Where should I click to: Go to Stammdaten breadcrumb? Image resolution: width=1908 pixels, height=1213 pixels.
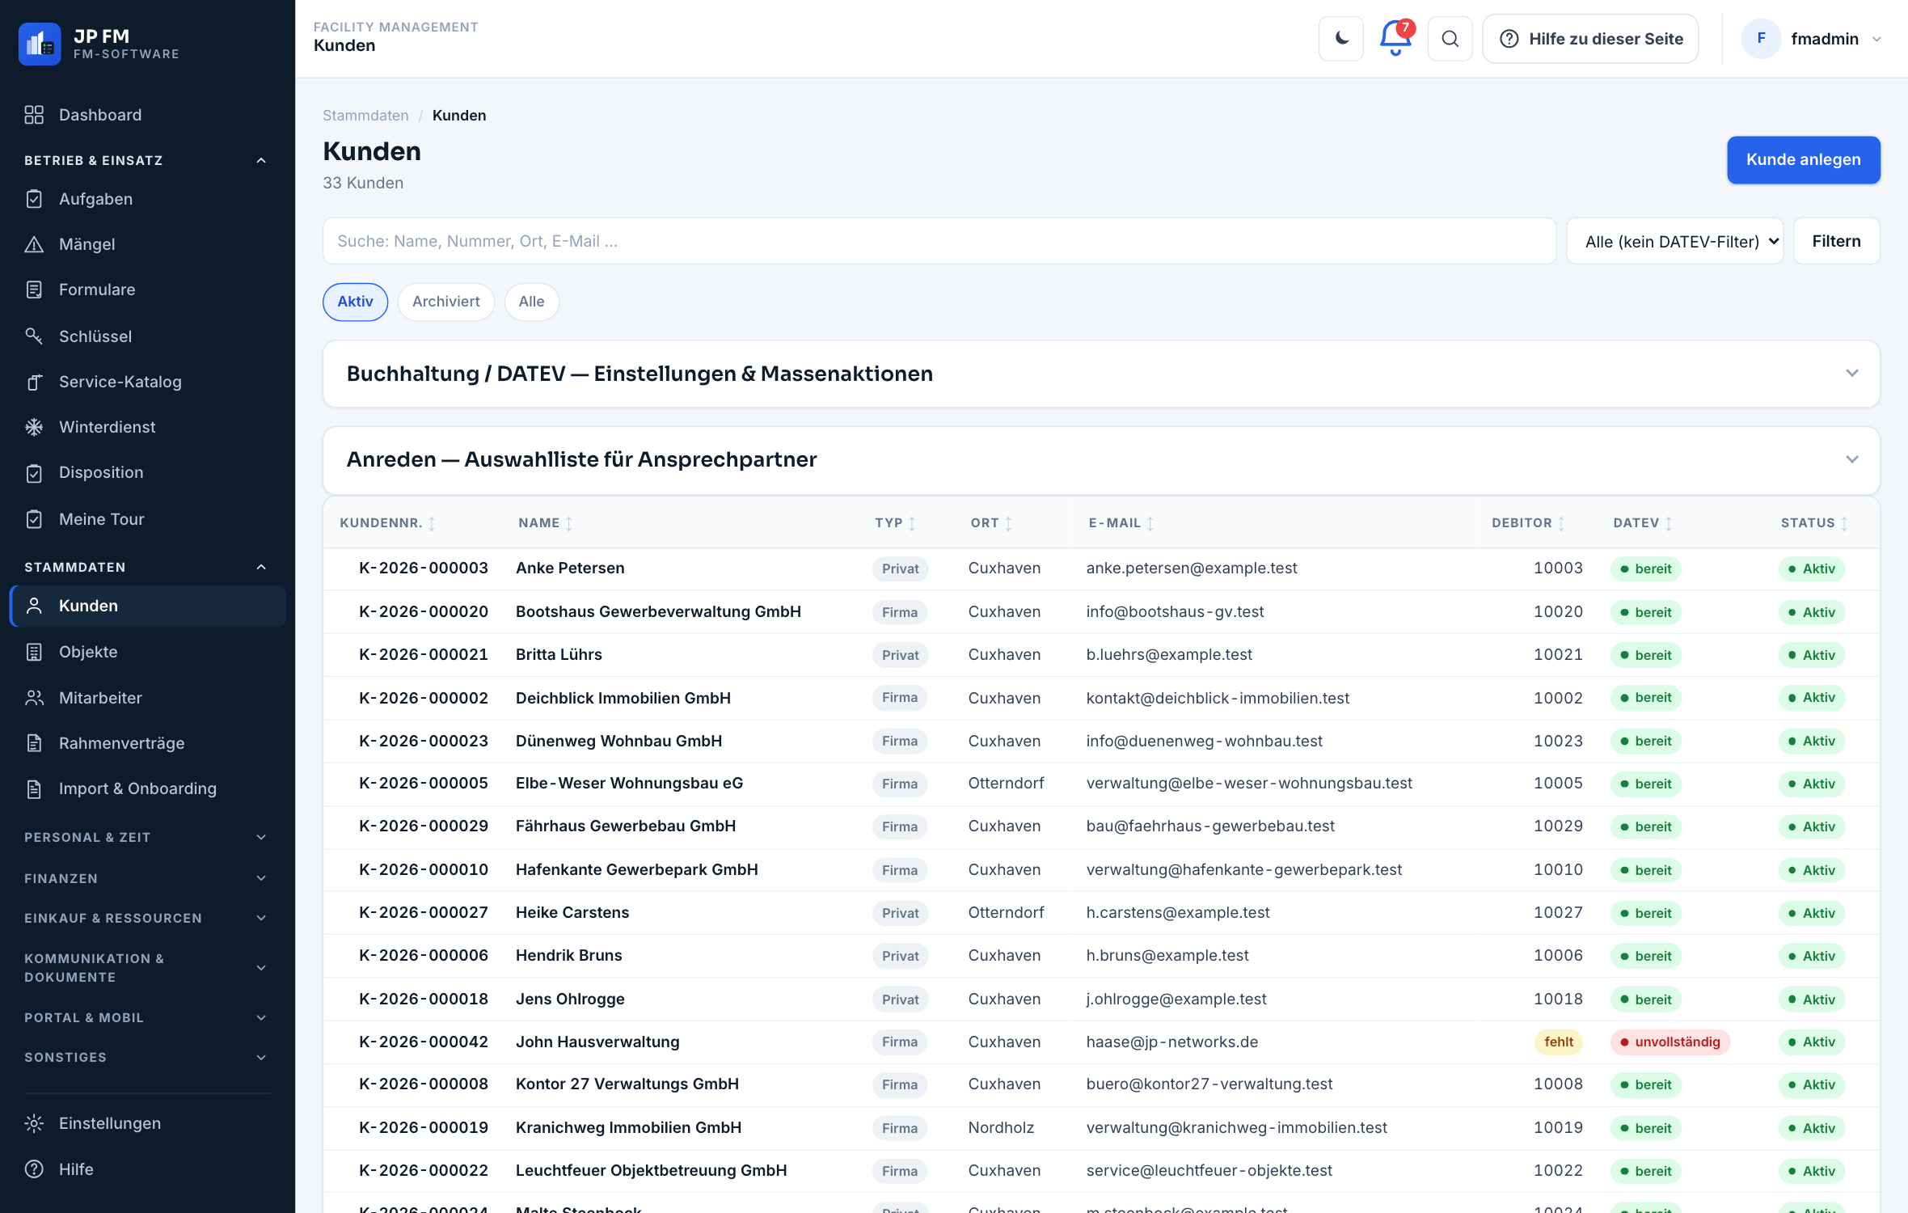coord(365,116)
